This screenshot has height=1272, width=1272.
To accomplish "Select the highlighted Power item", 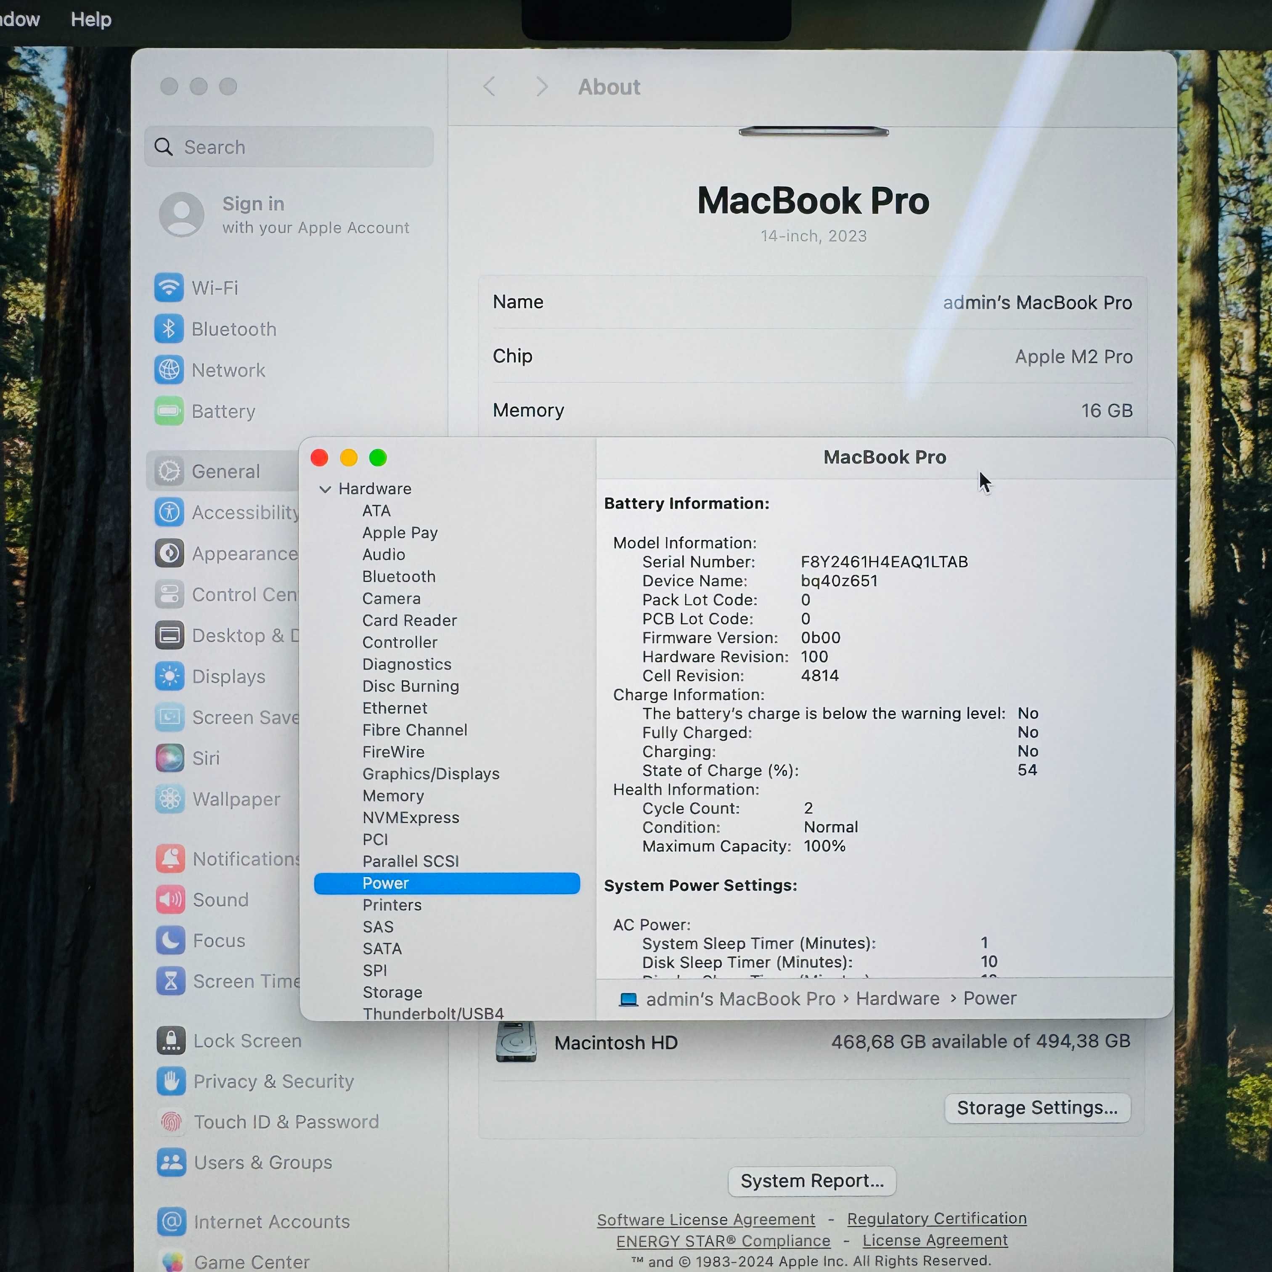I will (x=447, y=884).
